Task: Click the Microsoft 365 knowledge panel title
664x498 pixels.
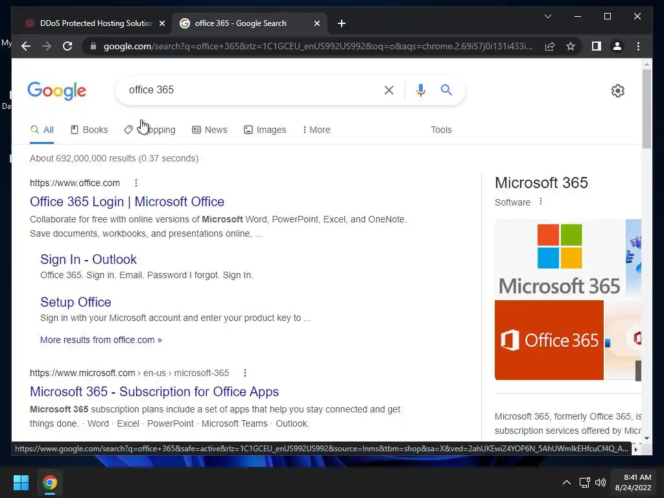Action: pos(541,182)
